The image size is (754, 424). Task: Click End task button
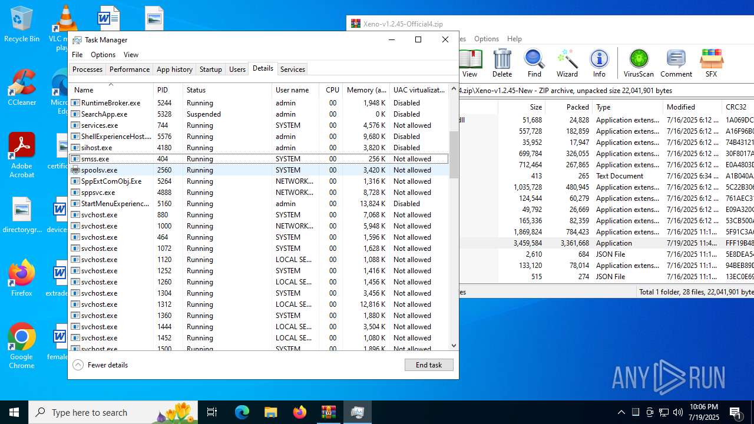(x=429, y=365)
